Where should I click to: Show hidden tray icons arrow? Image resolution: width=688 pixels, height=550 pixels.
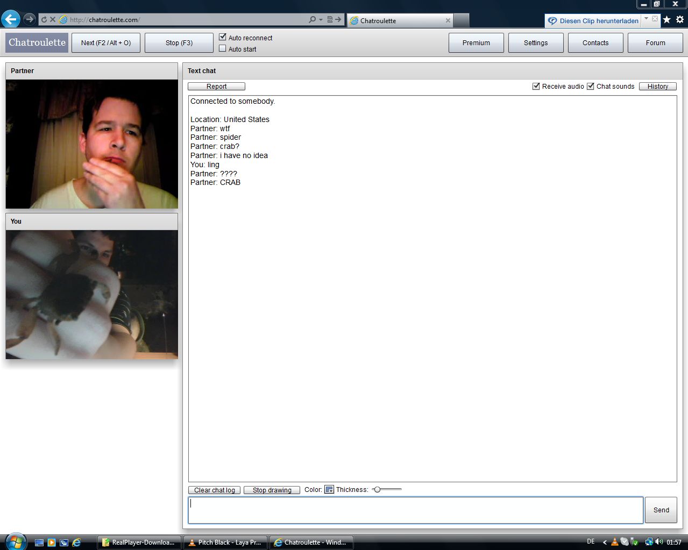click(605, 542)
